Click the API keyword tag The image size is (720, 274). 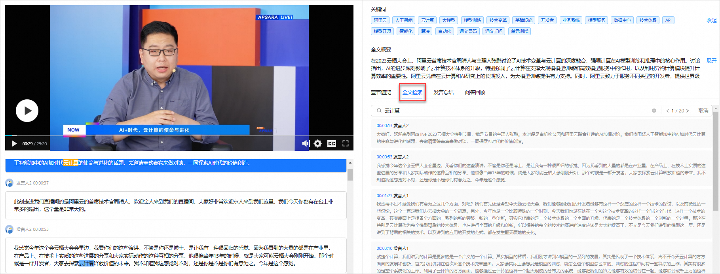pyautogui.click(x=669, y=20)
